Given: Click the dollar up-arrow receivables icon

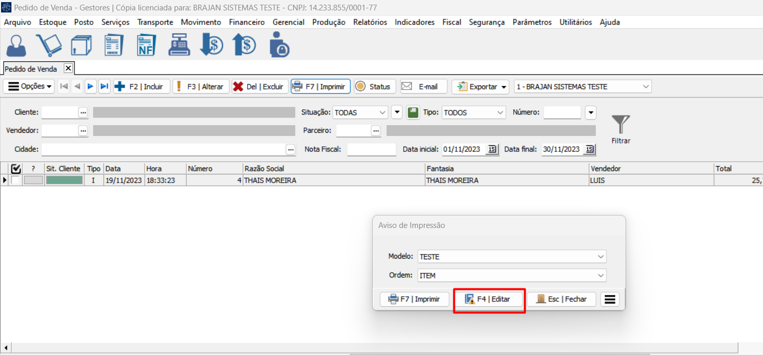Looking at the screenshot, I should coord(244,45).
